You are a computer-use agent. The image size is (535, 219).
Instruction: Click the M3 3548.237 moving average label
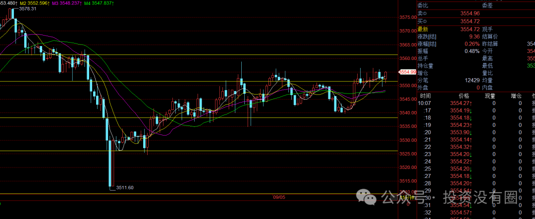pos(67,3)
